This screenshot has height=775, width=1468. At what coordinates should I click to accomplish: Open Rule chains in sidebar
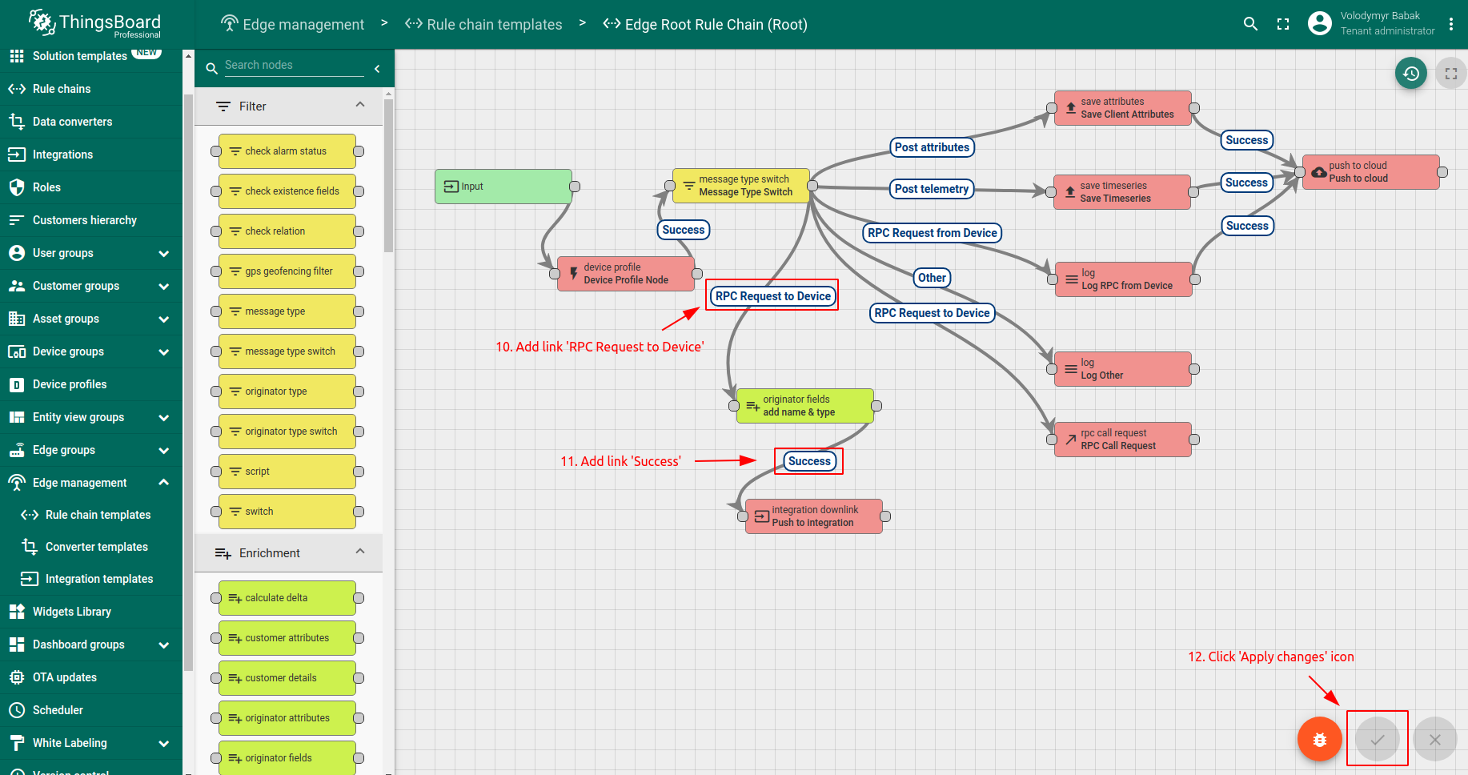pos(91,89)
